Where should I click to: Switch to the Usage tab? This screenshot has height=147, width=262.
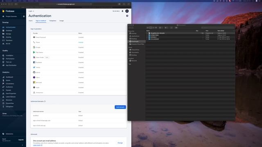(x=62, y=21)
